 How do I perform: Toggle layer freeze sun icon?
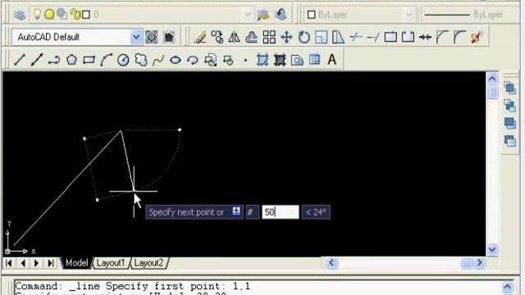(x=49, y=15)
